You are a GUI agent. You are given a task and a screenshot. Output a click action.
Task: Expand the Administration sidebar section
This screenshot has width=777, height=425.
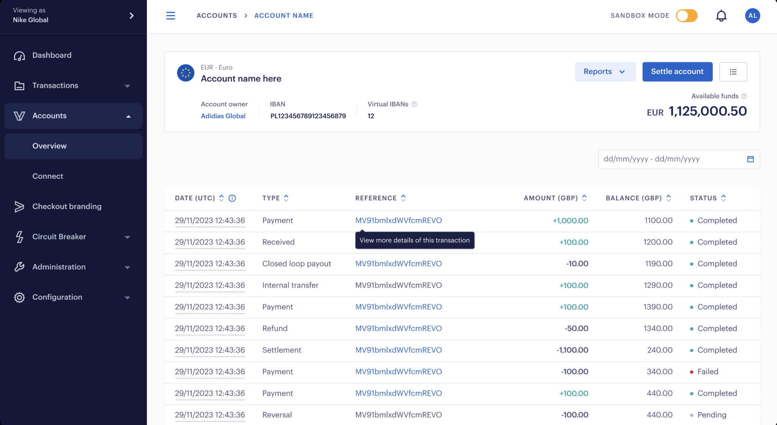click(128, 267)
